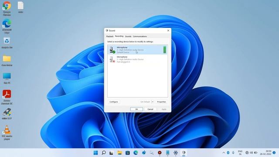
Task: Open microphone Properties button
Action: [x=161, y=102]
